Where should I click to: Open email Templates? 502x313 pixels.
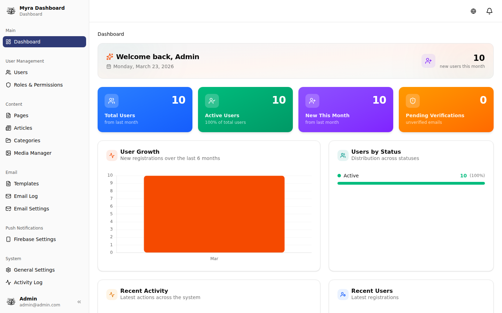44,184
